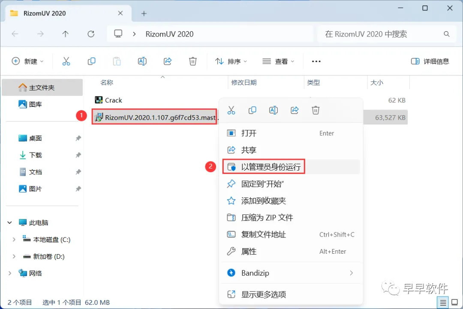
Task: Choose 固定到"开始" menu entry
Action: 291,184
